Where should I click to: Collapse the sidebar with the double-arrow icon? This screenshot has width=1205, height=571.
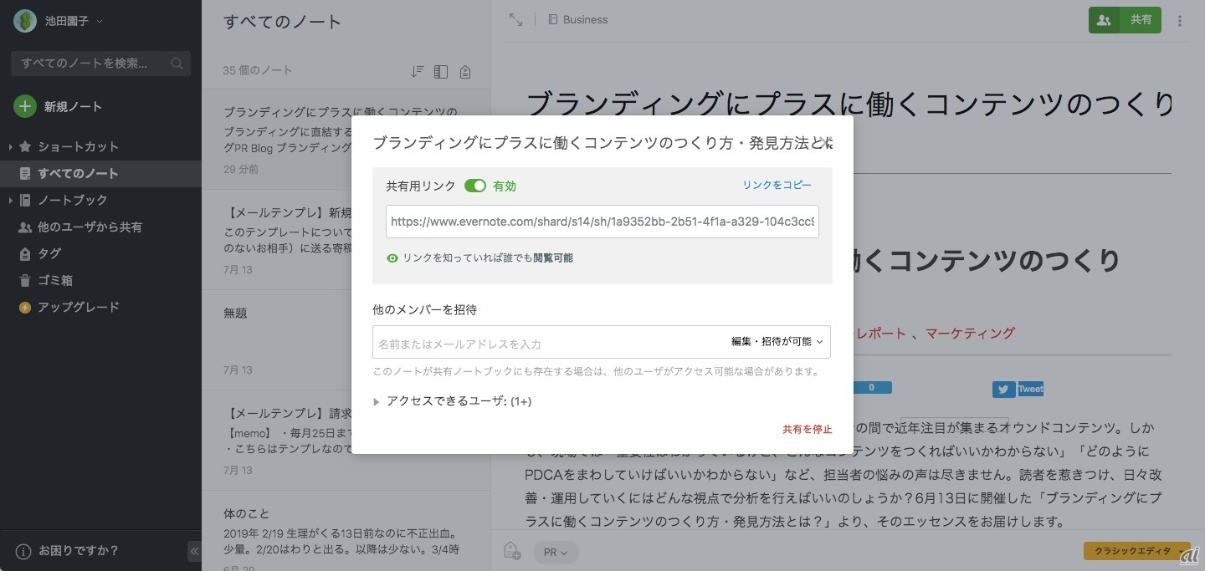[x=194, y=551]
